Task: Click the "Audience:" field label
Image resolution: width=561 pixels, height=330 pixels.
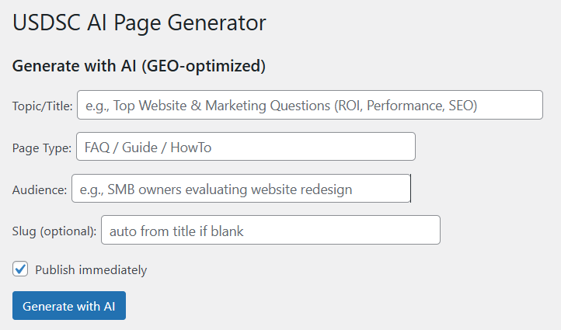Action: click(x=39, y=189)
